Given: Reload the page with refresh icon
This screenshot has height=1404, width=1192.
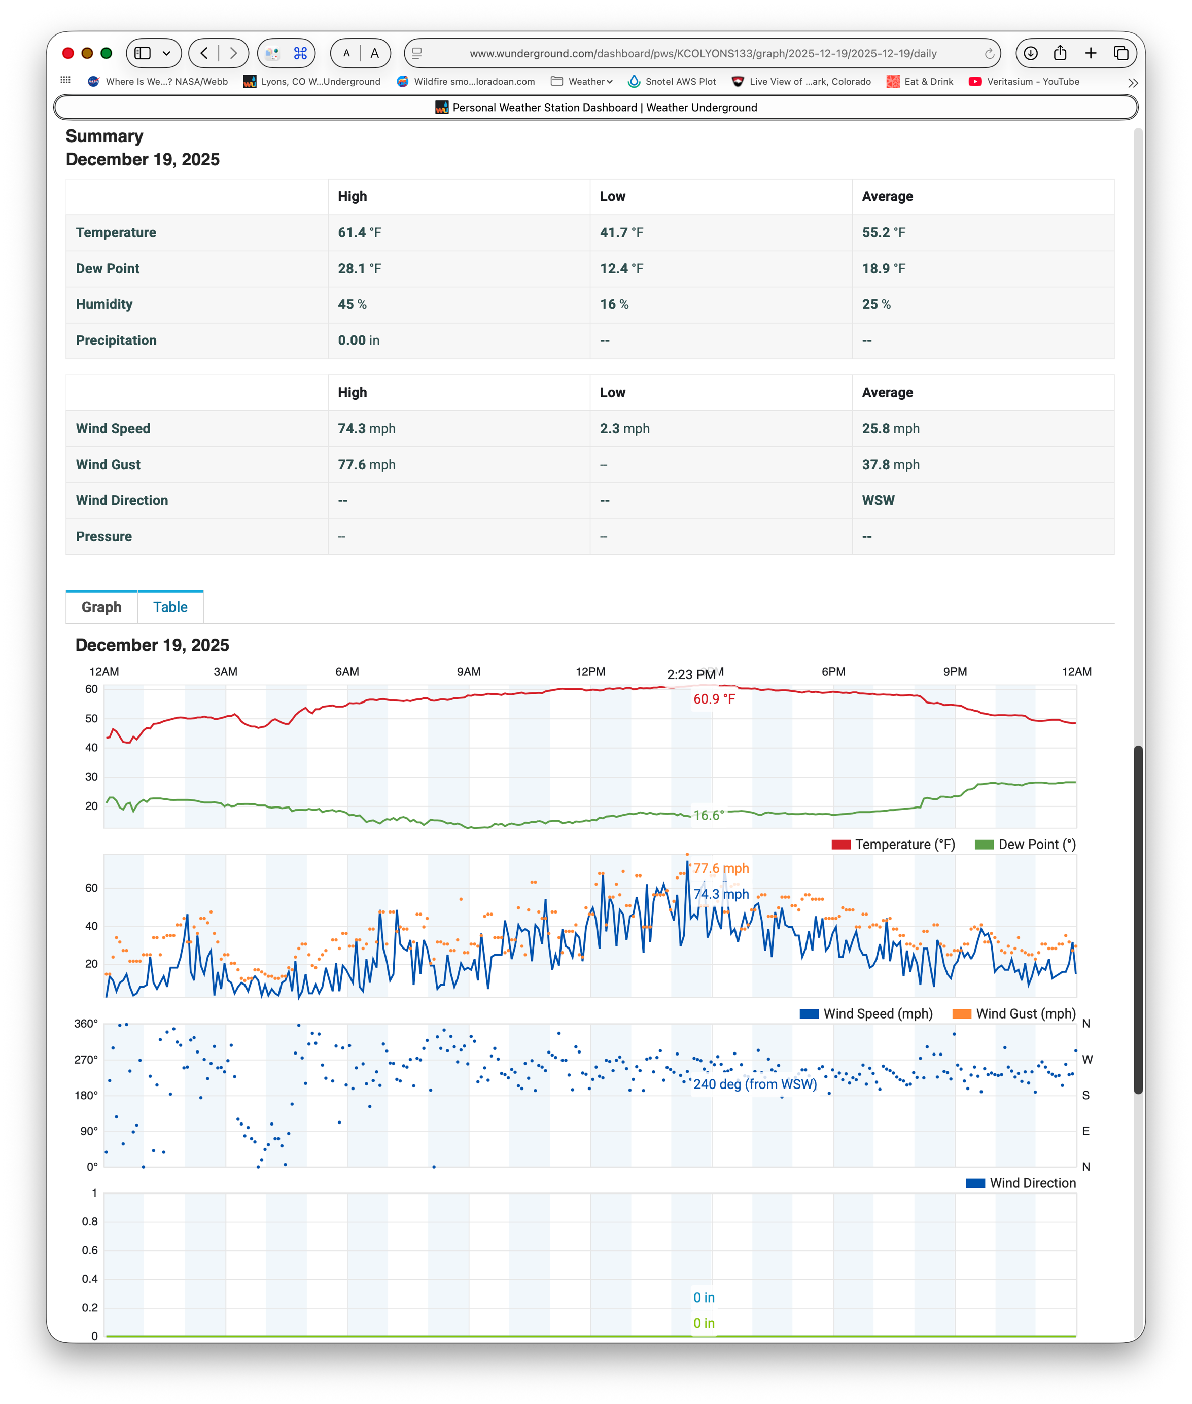Looking at the screenshot, I should (989, 54).
